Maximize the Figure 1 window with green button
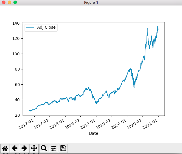 click(15, 2)
